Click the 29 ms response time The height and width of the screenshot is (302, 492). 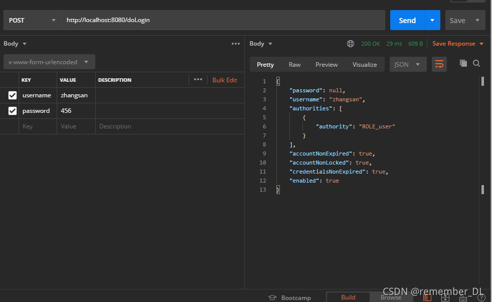pyautogui.click(x=394, y=44)
